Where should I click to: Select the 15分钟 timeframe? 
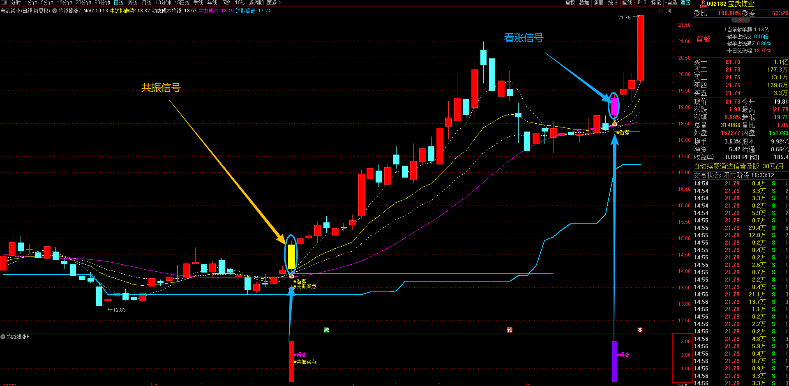[65, 2]
